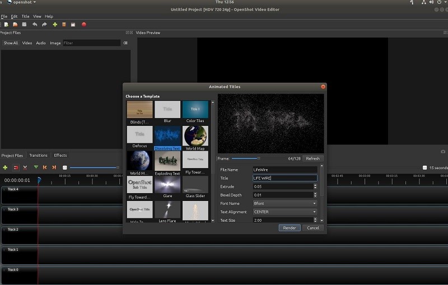
Task: Open the openshot application menu in top bar
Action: click(22, 2)
